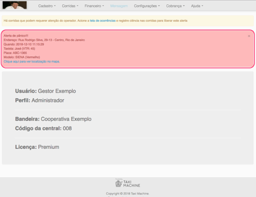Click the user profile photo thumbnail
Screen dimensions: 256x197
pos(15,5)
